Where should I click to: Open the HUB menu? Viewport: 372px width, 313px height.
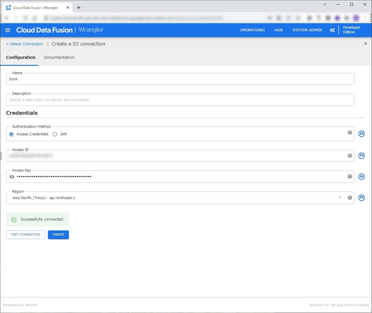[279, 30]
